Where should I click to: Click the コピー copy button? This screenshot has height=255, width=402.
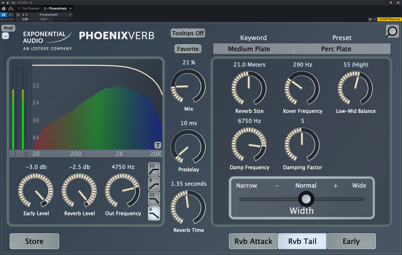coord(44,19)
